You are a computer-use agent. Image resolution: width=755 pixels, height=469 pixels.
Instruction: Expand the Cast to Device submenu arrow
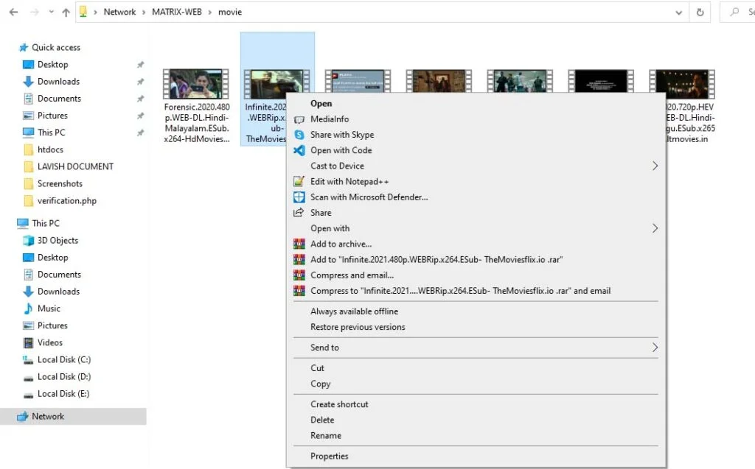655,166
